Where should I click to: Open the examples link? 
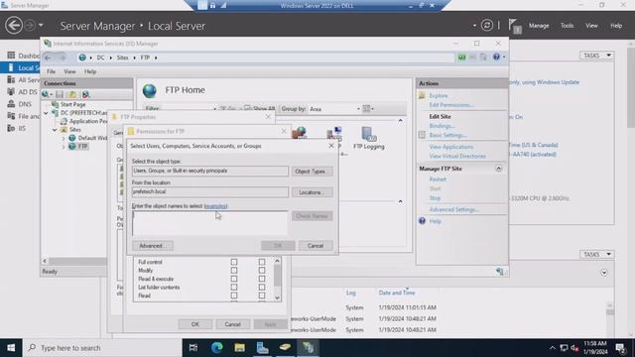click(x=216, y=206)
